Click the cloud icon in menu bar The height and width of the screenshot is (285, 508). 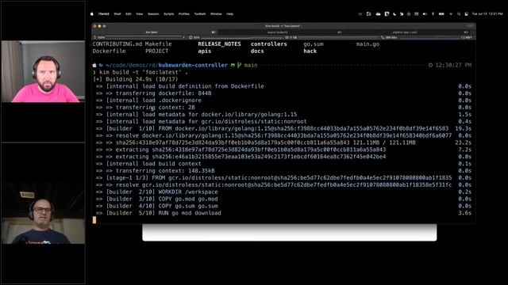point(378,14)
